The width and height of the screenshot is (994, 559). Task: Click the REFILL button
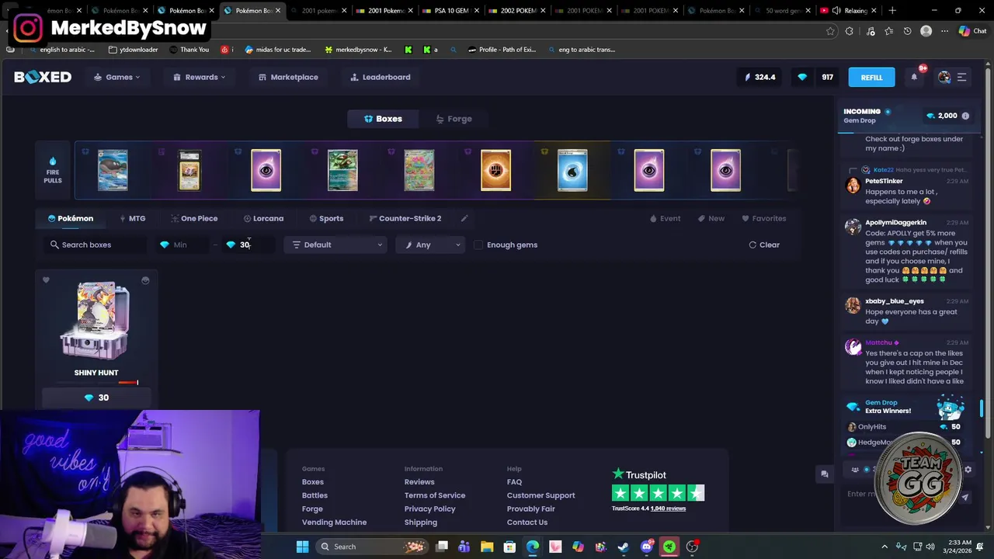coord(871,77)
